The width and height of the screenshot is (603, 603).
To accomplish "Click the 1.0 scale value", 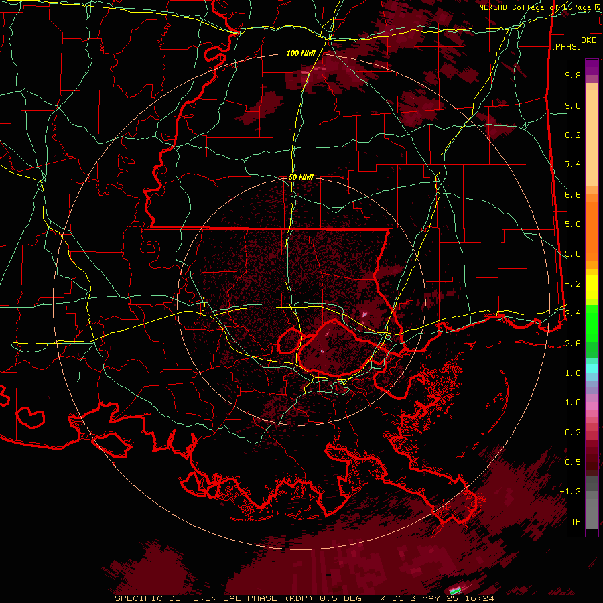I will pyautogui.click(x=573, y=403).
